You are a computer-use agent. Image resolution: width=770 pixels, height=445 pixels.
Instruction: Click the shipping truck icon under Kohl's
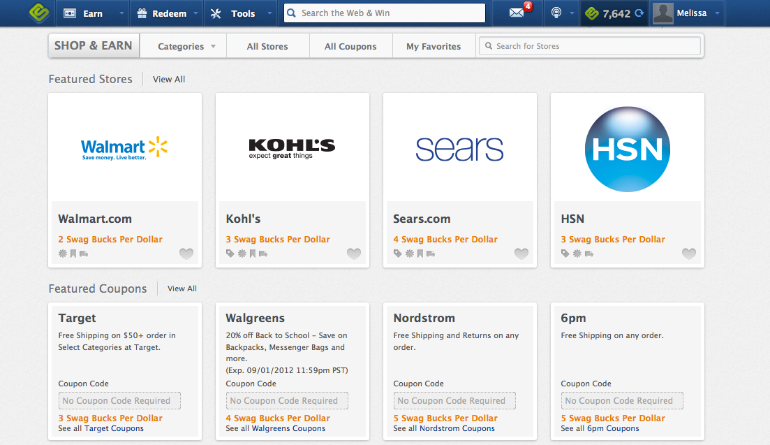tap(263, 254)
